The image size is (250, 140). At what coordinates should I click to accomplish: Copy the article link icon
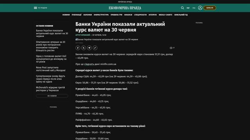95,48
